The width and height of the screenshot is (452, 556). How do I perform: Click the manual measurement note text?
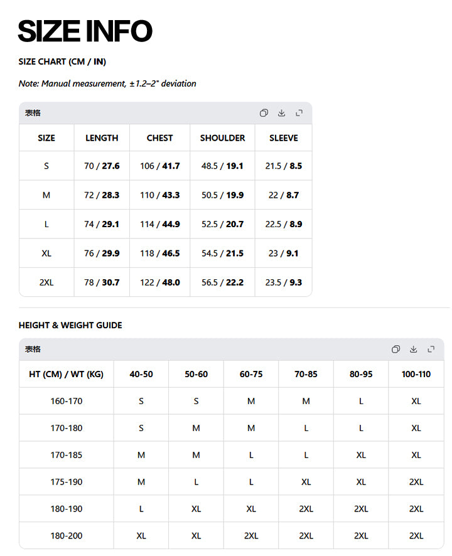tap(107, 83)
